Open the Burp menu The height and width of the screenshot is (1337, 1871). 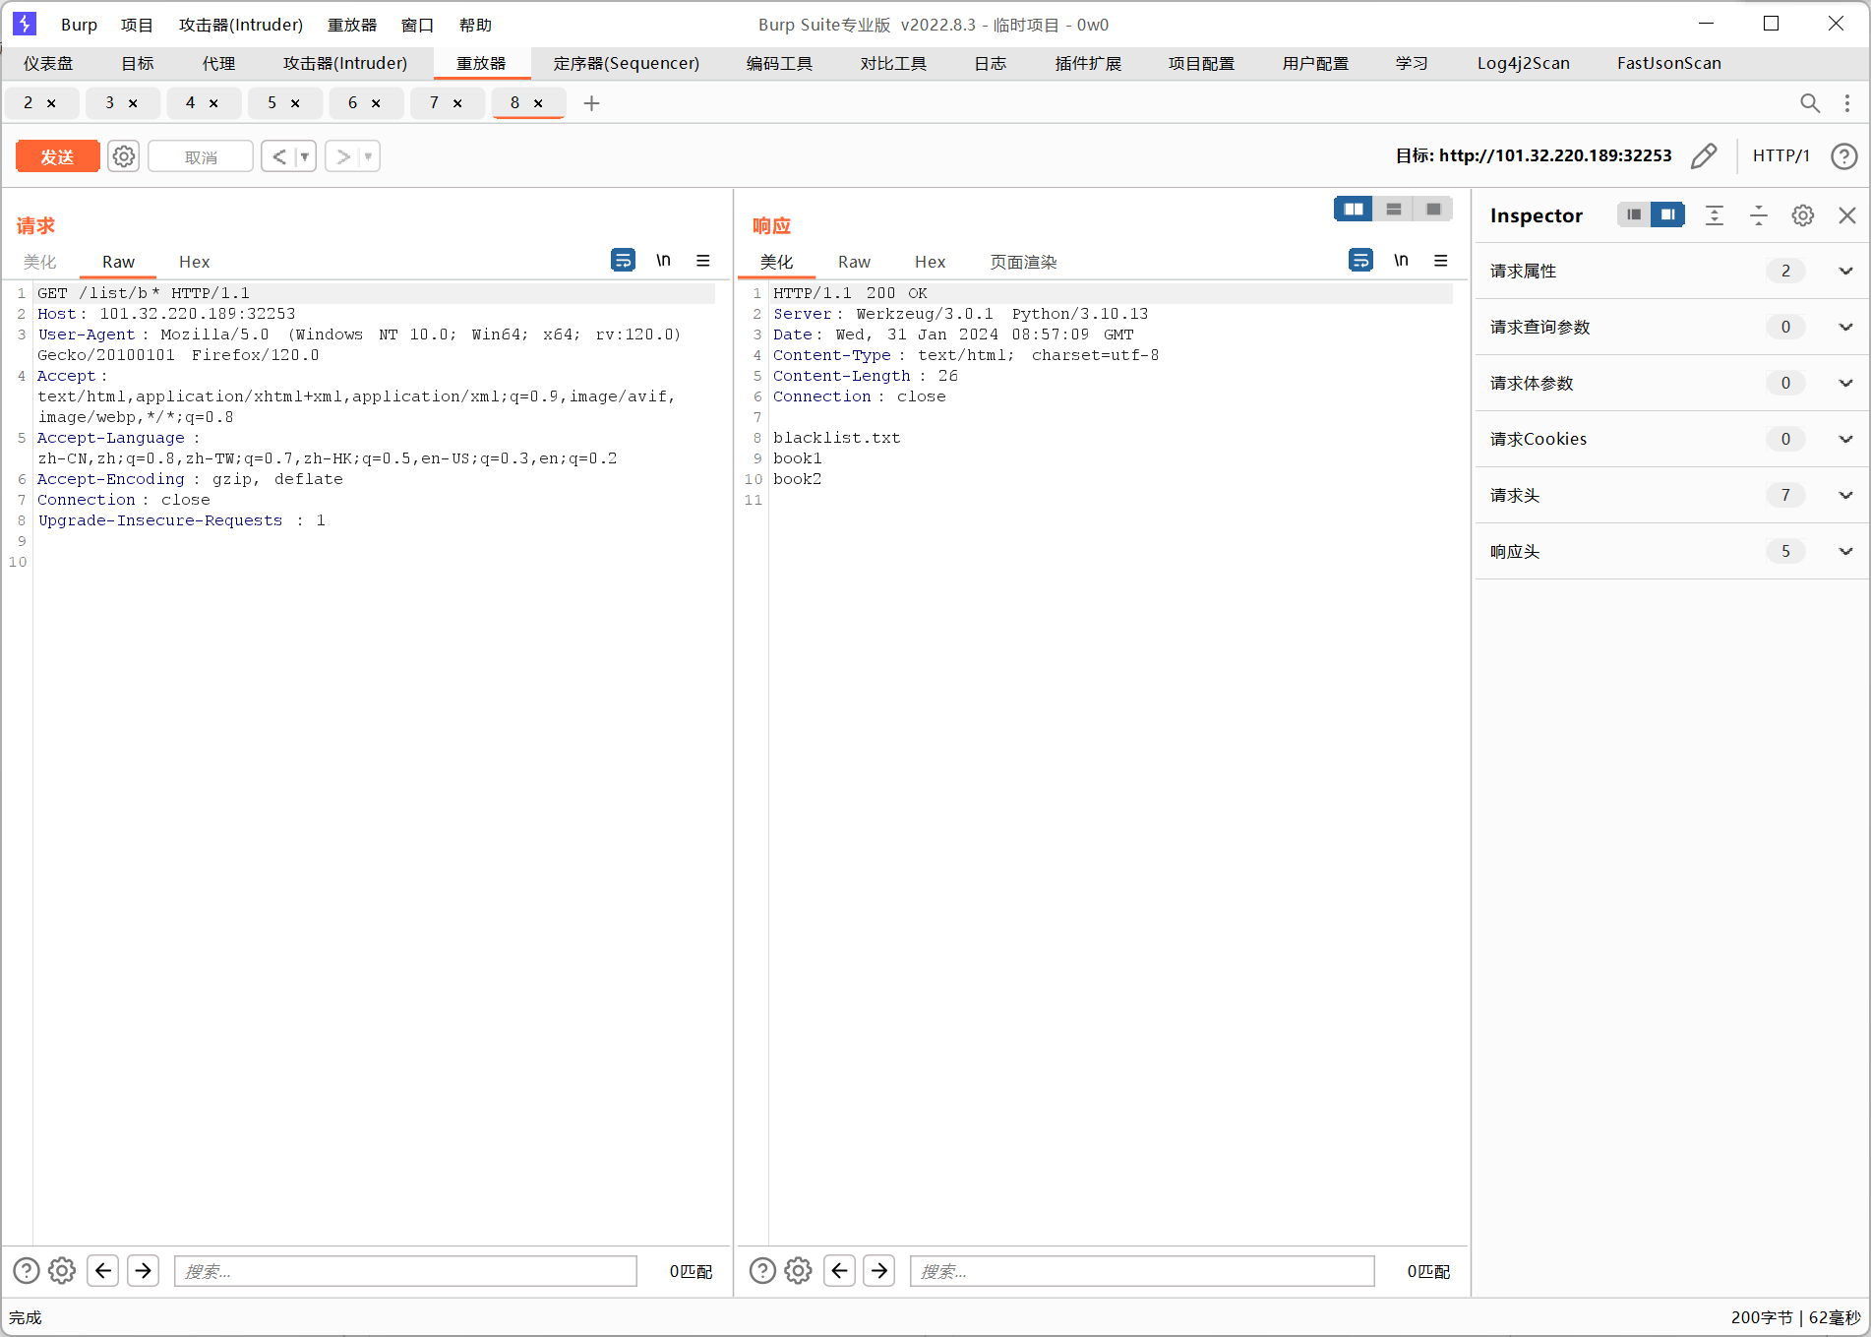click(79, 25)
